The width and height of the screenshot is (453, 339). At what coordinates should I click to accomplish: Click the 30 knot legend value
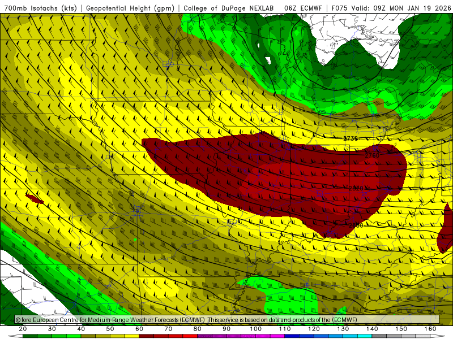coord(52,329)
